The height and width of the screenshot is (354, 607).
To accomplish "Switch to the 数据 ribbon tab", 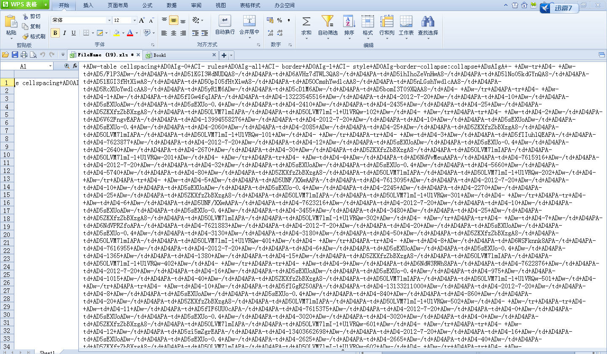I will click(x=172, y=5).
